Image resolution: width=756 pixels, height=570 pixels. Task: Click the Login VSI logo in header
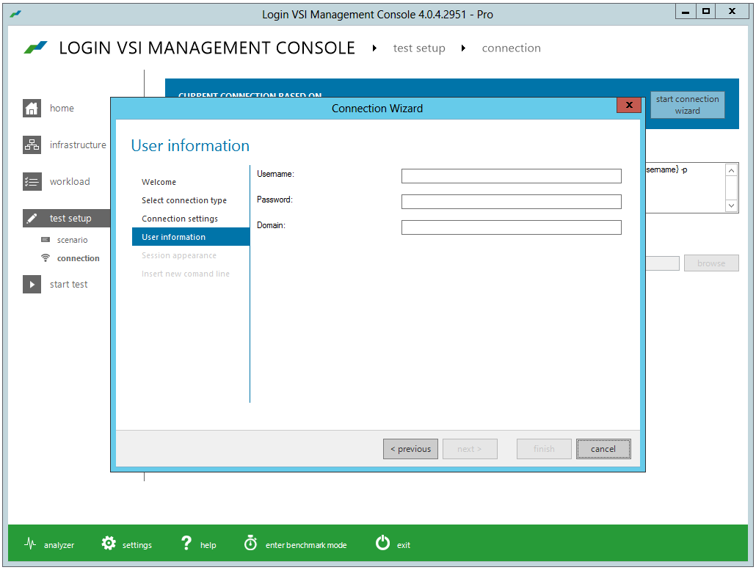[36, 47]
